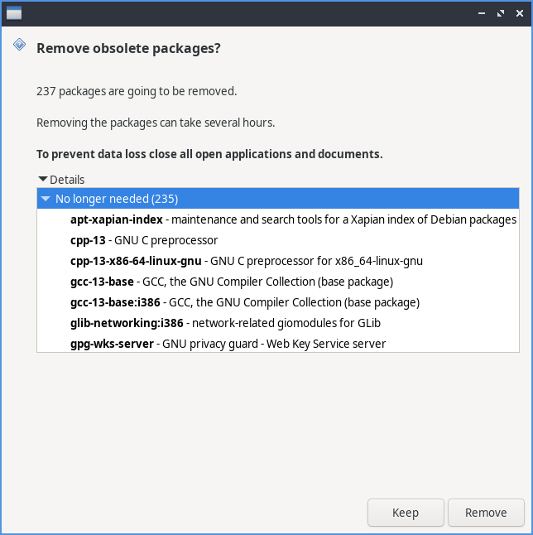The height and width of the screenshot is (535, 533).
Task: Click the diamond icon beside the heading
Action: (x=19, y=45)
